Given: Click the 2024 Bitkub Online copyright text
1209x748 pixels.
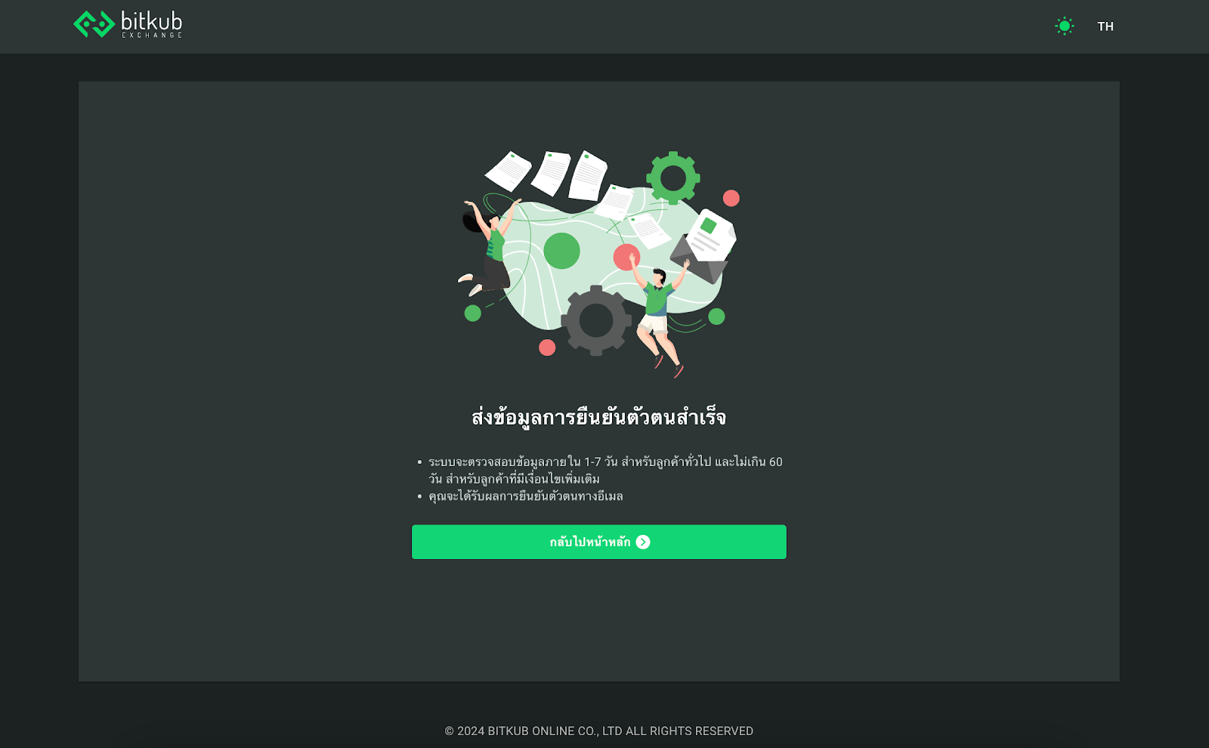Looking at the screenshot, I should click(x=598, y=731).
